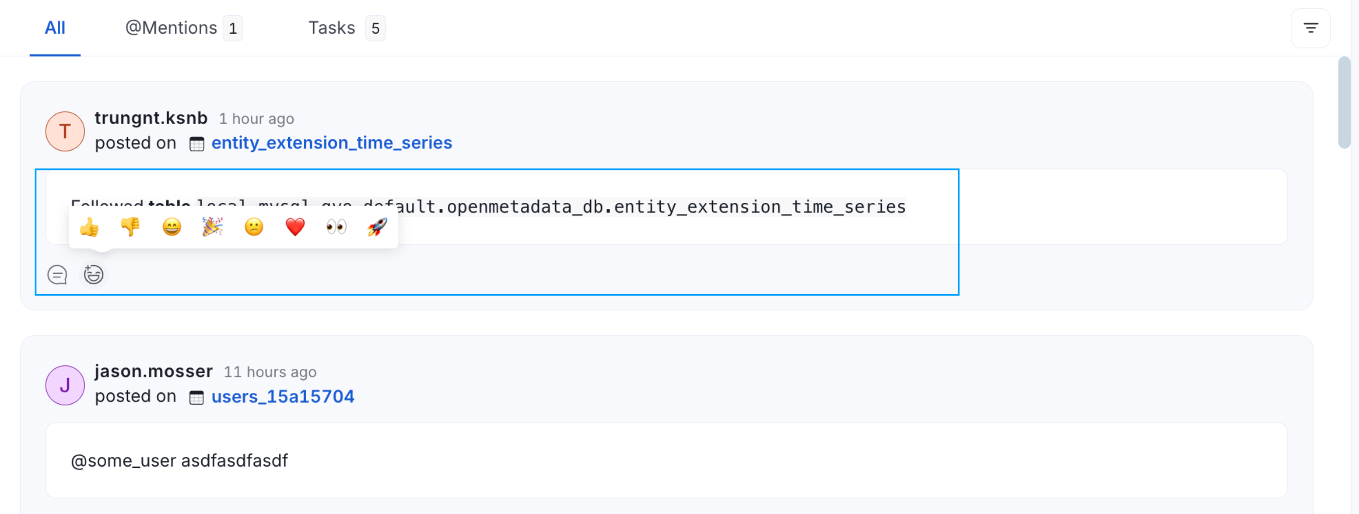Open the reply thread on trungnt.ksnb's post
The image size is (1359, 514).
(x=57, y=274)
